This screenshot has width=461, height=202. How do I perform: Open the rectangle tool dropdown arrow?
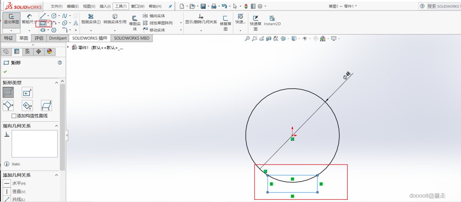point(48,23)
